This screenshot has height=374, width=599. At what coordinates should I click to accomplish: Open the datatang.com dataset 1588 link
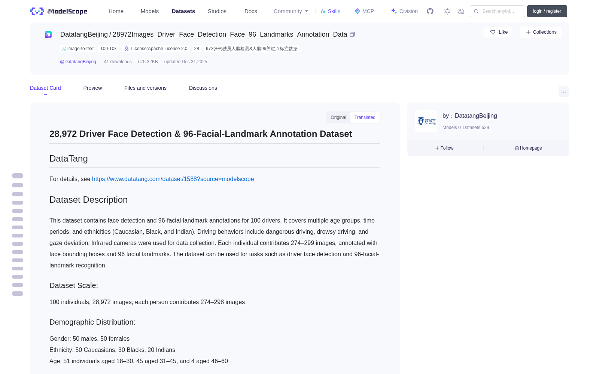(173, 179)
